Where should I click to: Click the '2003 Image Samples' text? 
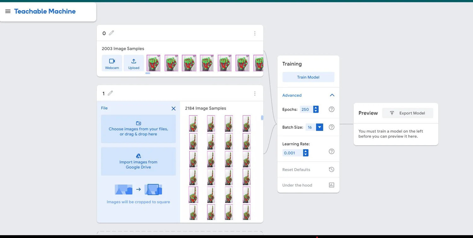point(123,49)
